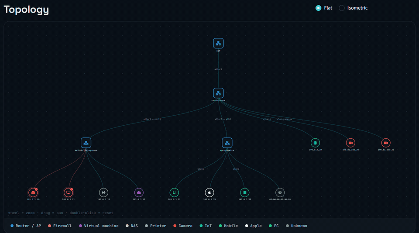Image resolution: width=419 pixels, height=233 pixels.
Task: Select the Apple device node 192.0.2.32
Action: pyautogui.click(x=209, y=192)
